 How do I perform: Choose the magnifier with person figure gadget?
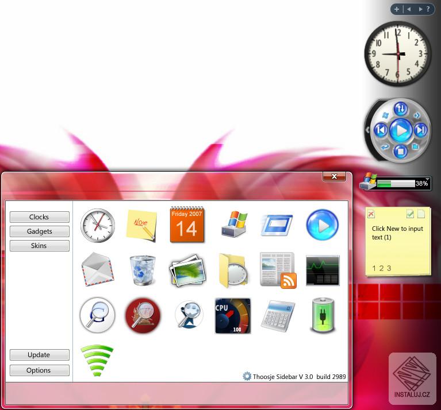pos(189,315)
